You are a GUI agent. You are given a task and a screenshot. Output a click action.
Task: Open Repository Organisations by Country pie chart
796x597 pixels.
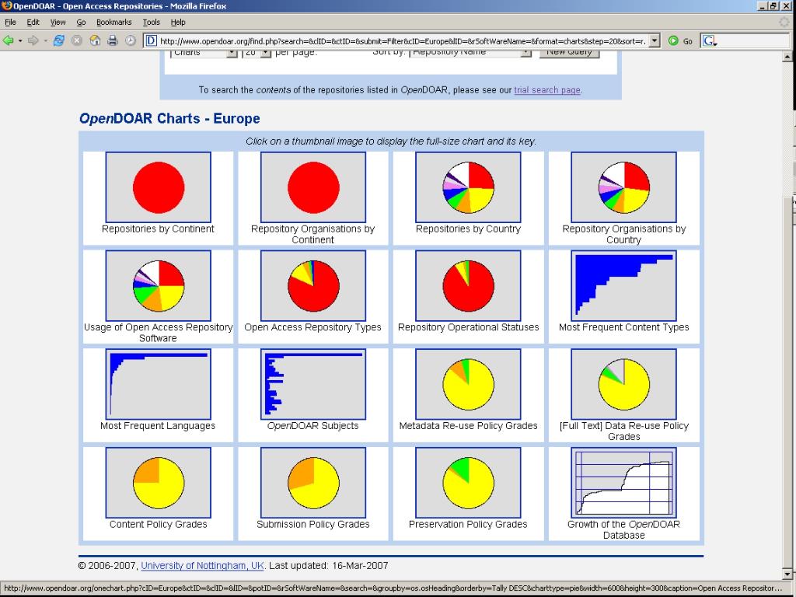[623, 187]
